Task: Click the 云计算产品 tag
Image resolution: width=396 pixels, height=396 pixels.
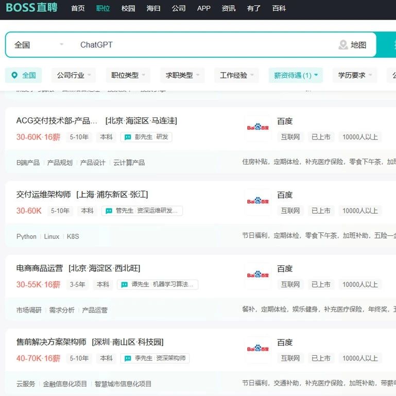Action: tap(129, 163)
